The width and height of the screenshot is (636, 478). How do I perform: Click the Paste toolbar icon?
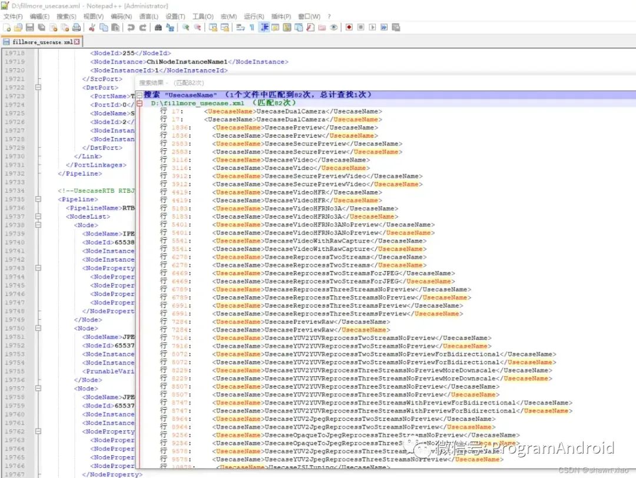click(x=115, y=28)
